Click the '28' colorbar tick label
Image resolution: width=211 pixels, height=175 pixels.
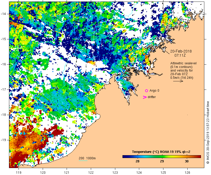(x=137, y=161)
